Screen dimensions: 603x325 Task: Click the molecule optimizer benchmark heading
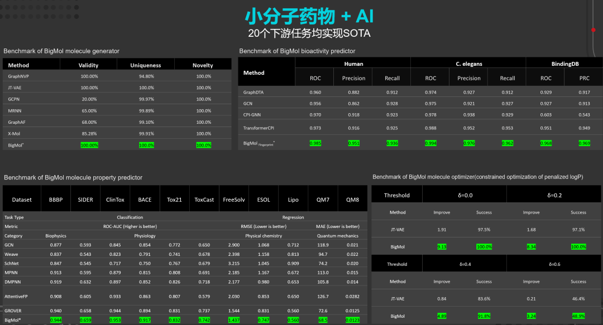(x=477, y=177)
